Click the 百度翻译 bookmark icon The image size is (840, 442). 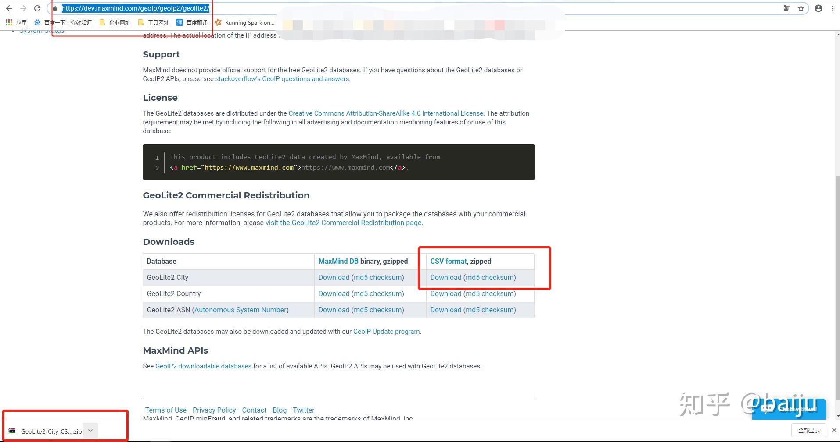pos(179,22)
